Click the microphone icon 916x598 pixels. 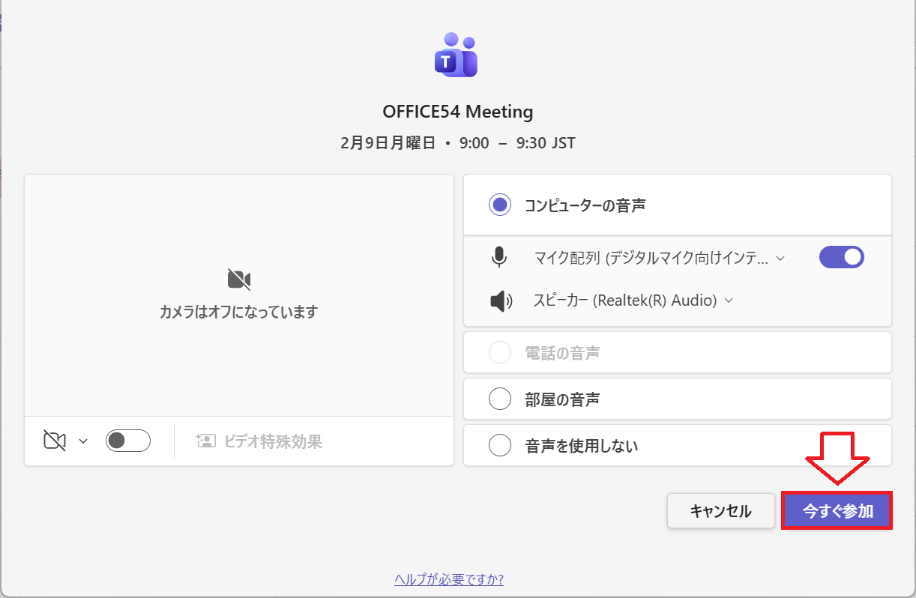[x=498, y=258]
